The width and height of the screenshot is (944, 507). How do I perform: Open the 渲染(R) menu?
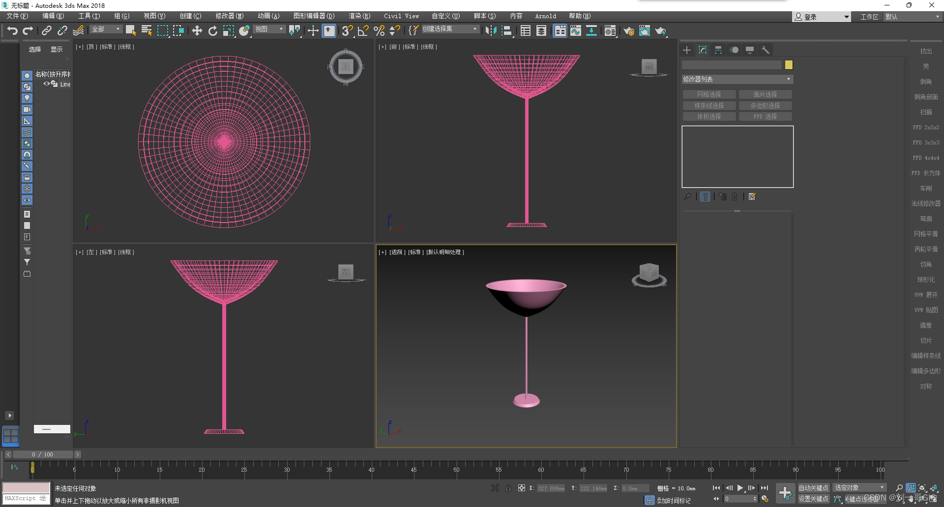[x=359, y=16]
